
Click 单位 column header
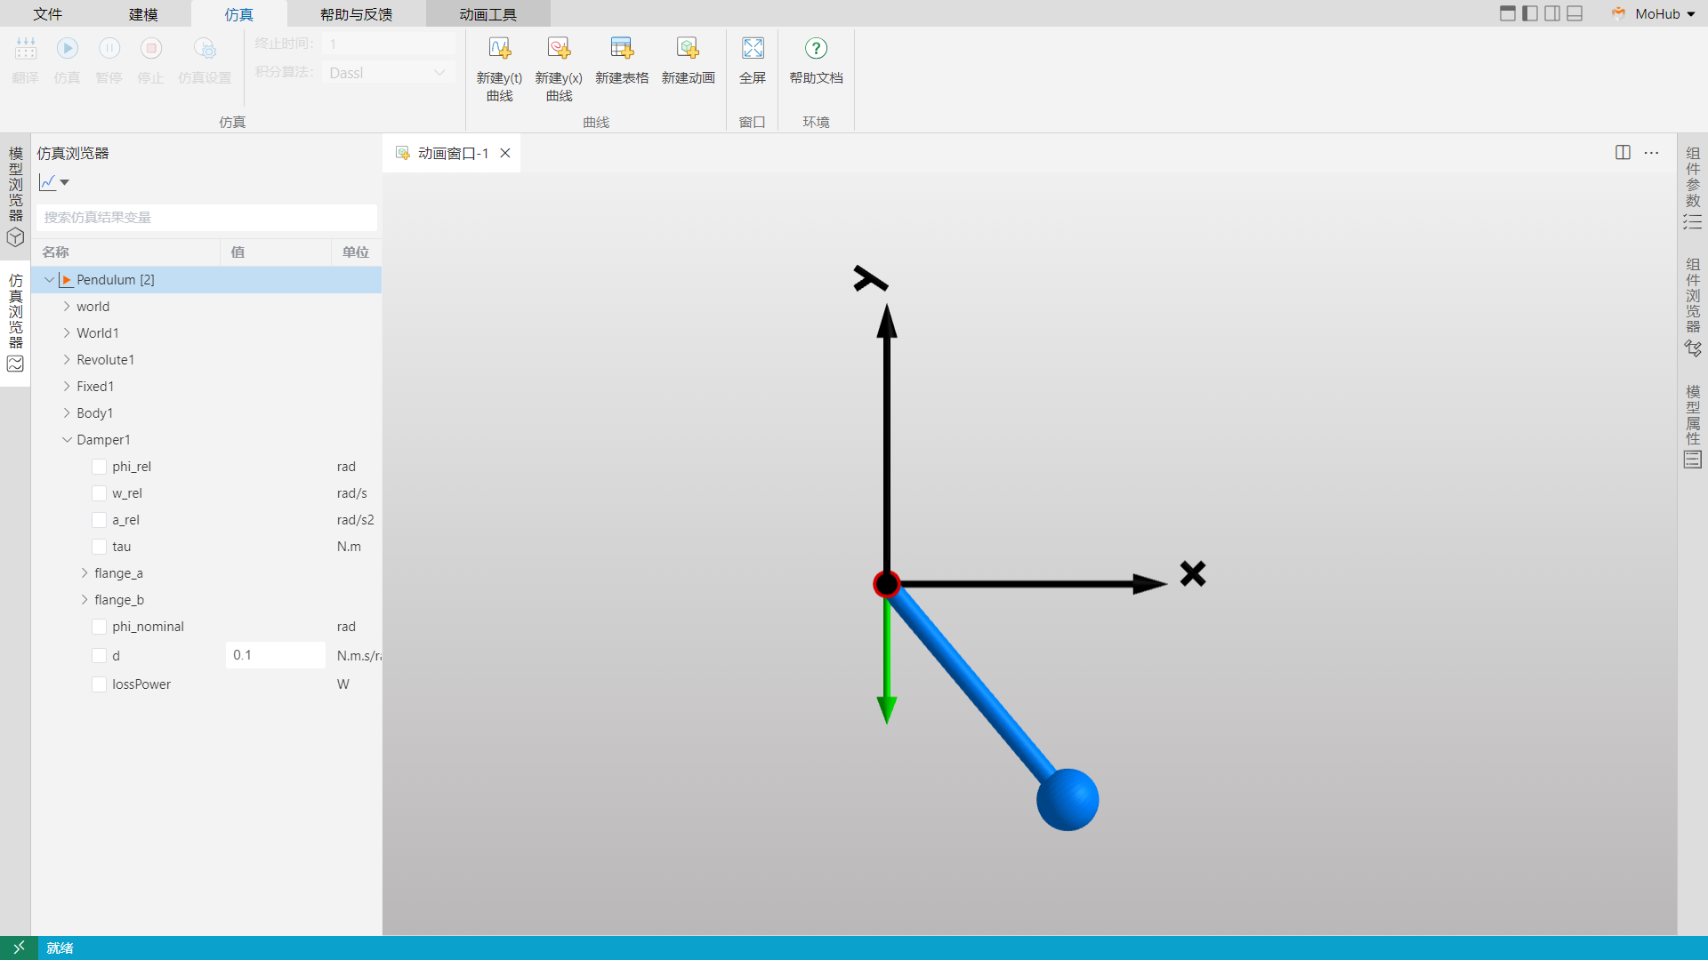point(356,252)
